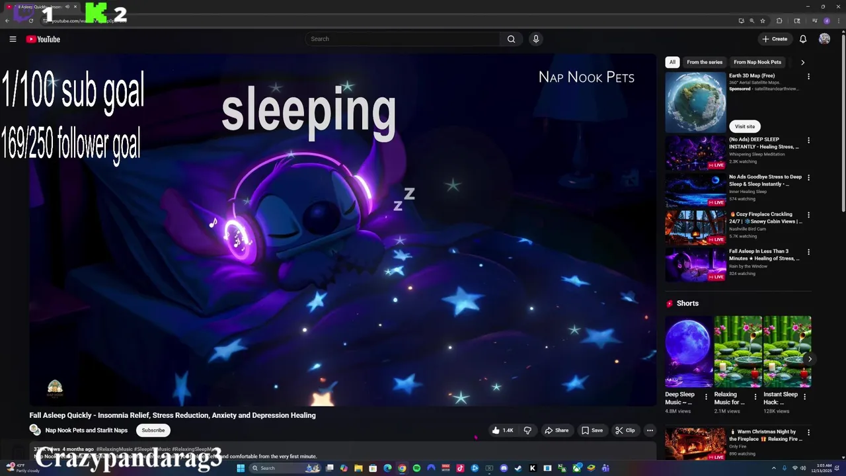The height and width of the screenshot is (476, 846).
Task: Select From the series chip
Action: pos(705,62)
